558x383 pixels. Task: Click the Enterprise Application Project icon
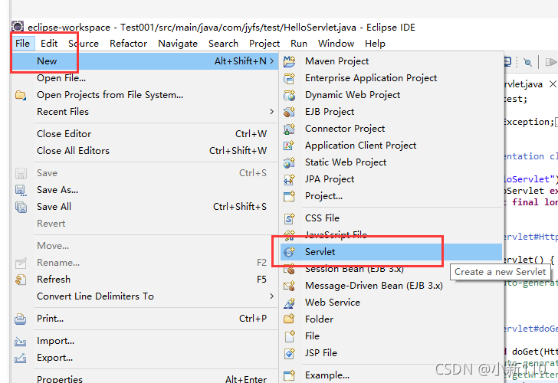(x=289, y=78)
